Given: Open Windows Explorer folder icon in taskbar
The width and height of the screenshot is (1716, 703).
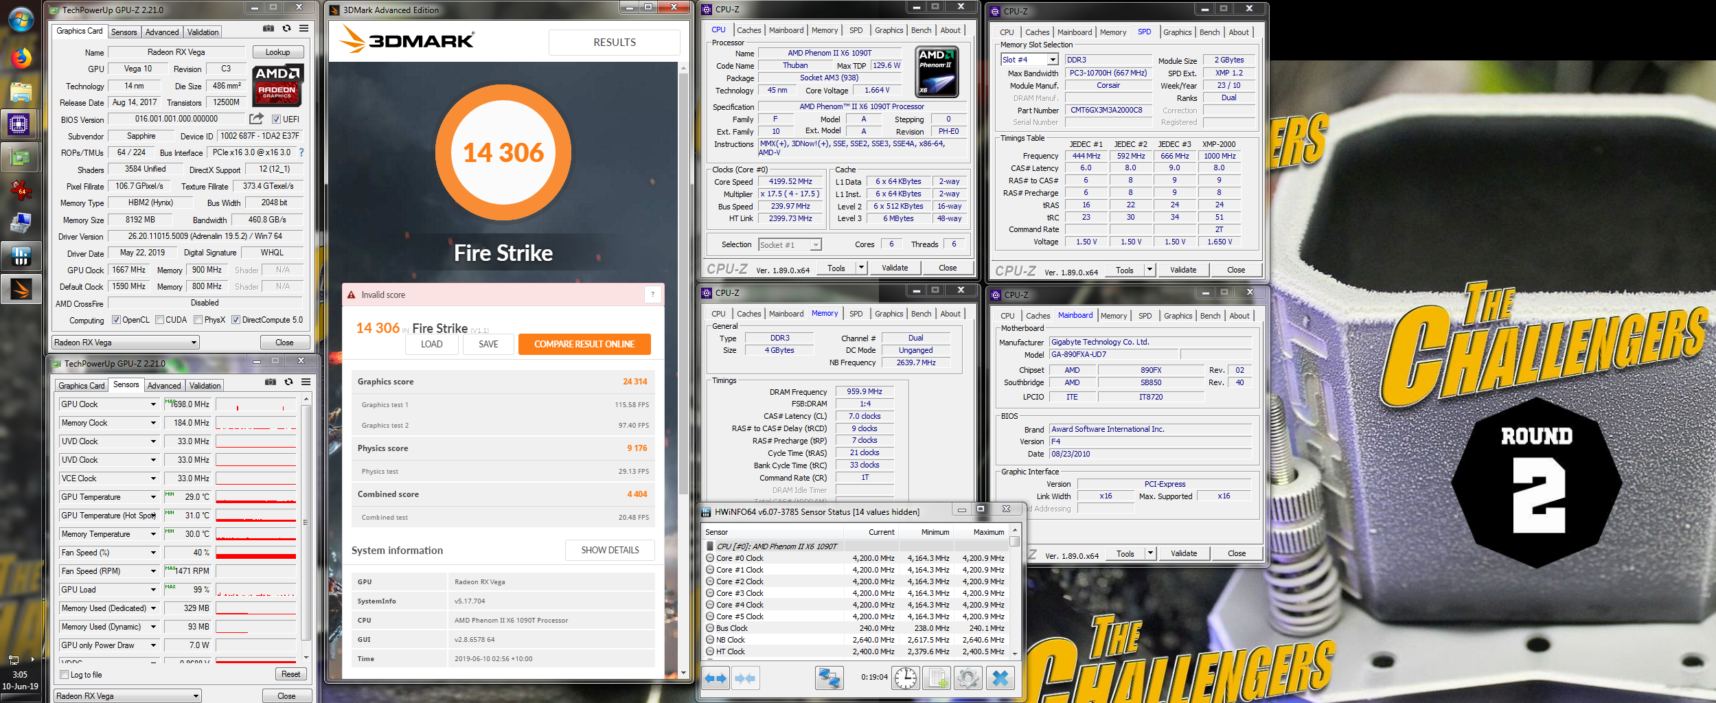Looking at the screenshot, I should pyautogui.click(x=21, y=92).
